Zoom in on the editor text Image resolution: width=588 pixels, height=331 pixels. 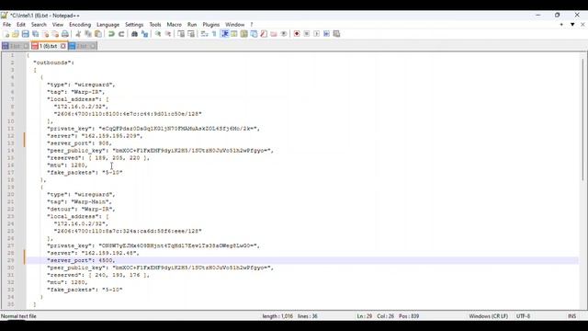pyautogui.click(x=158, y=34)
